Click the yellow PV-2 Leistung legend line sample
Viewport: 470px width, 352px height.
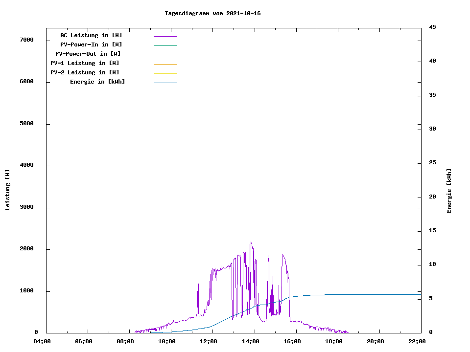click(x=165, y=73)
